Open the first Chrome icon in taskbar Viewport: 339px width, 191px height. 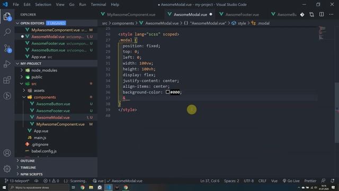[83, 187]
